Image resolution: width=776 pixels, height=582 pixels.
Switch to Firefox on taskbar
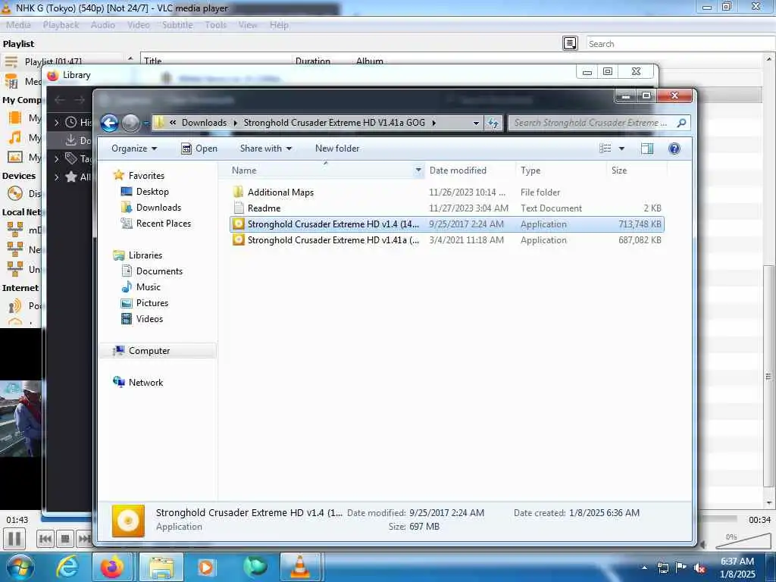[x=112, y=567]
